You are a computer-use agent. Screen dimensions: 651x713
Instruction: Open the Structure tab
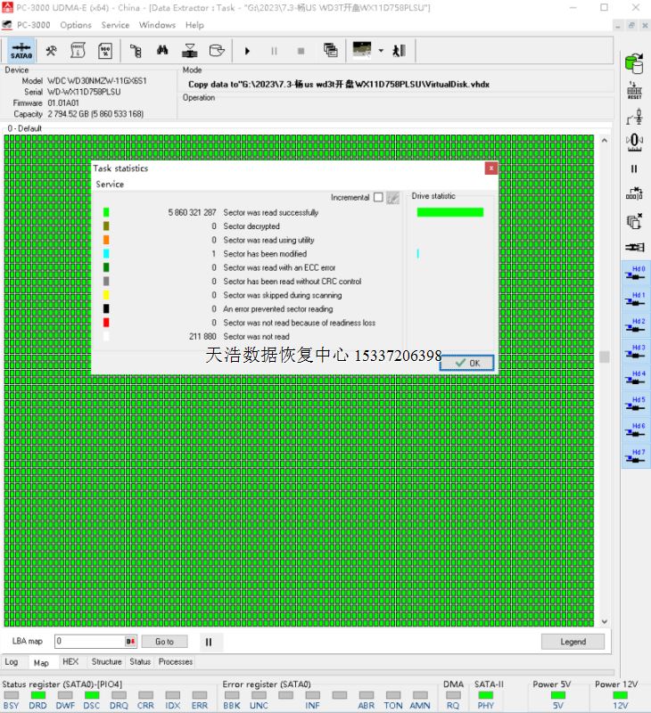coord(106,662)
